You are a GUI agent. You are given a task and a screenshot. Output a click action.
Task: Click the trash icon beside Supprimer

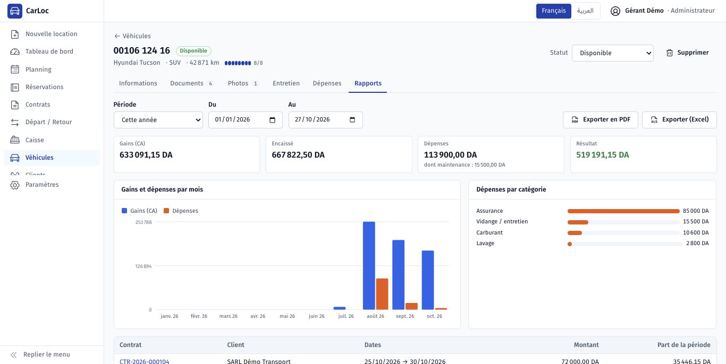670,53
